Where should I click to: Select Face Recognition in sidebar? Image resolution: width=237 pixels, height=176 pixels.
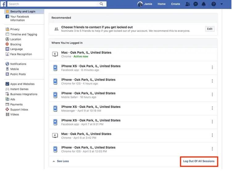coord(21,54)
